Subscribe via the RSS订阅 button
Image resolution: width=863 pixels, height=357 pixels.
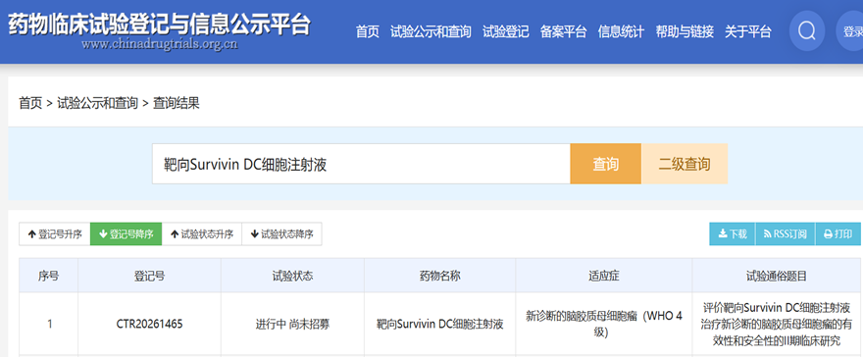point(785,233)
